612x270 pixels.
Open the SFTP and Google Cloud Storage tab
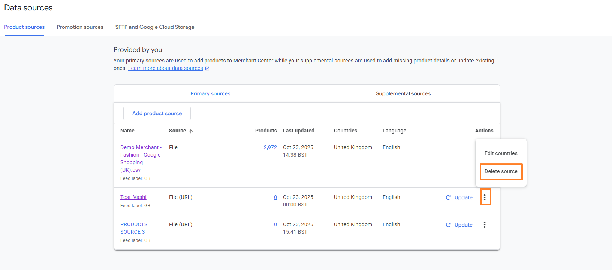coord(155,27)
